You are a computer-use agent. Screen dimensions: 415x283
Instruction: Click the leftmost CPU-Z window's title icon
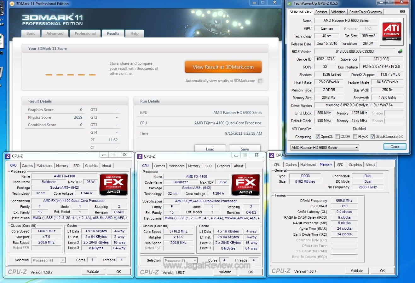[8, 156]
